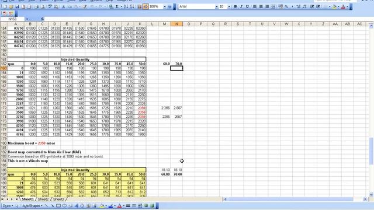Jump to last sheet tab with navigation arrow

click(16, 199)
